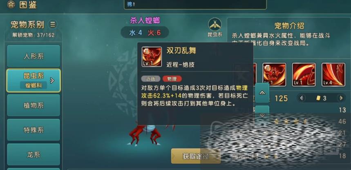Select the 人形系 category tab
Viewport: 351px width, 170px height.
click(34, 56)
